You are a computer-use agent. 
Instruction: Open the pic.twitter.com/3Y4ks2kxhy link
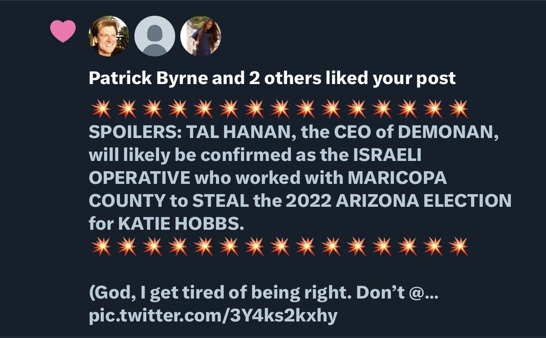(213, 315)
